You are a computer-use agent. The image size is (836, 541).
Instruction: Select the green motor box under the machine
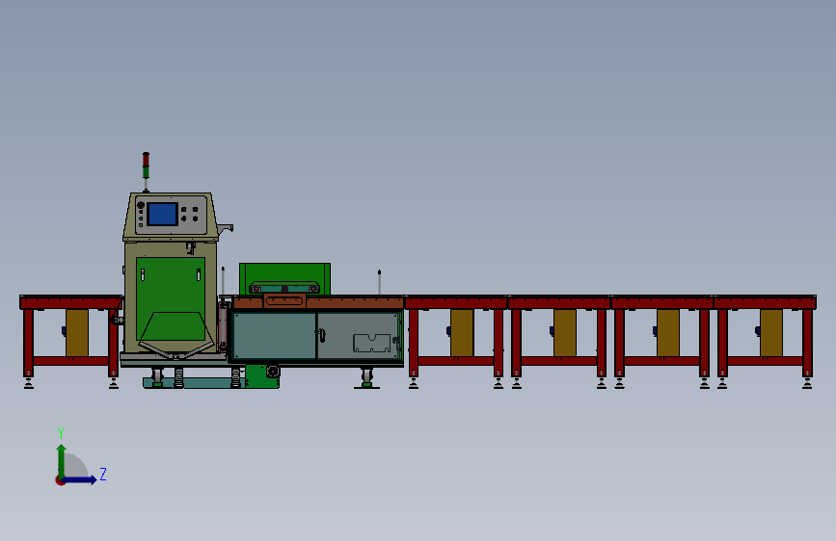tap(262, 376)
